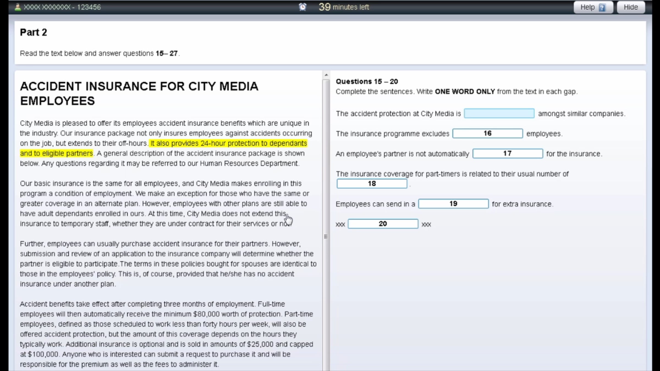Click the answer gap numbered 20

coord(383,224)
